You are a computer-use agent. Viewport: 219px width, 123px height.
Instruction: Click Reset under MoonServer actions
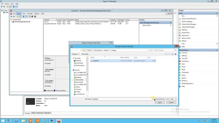[183, 69]
